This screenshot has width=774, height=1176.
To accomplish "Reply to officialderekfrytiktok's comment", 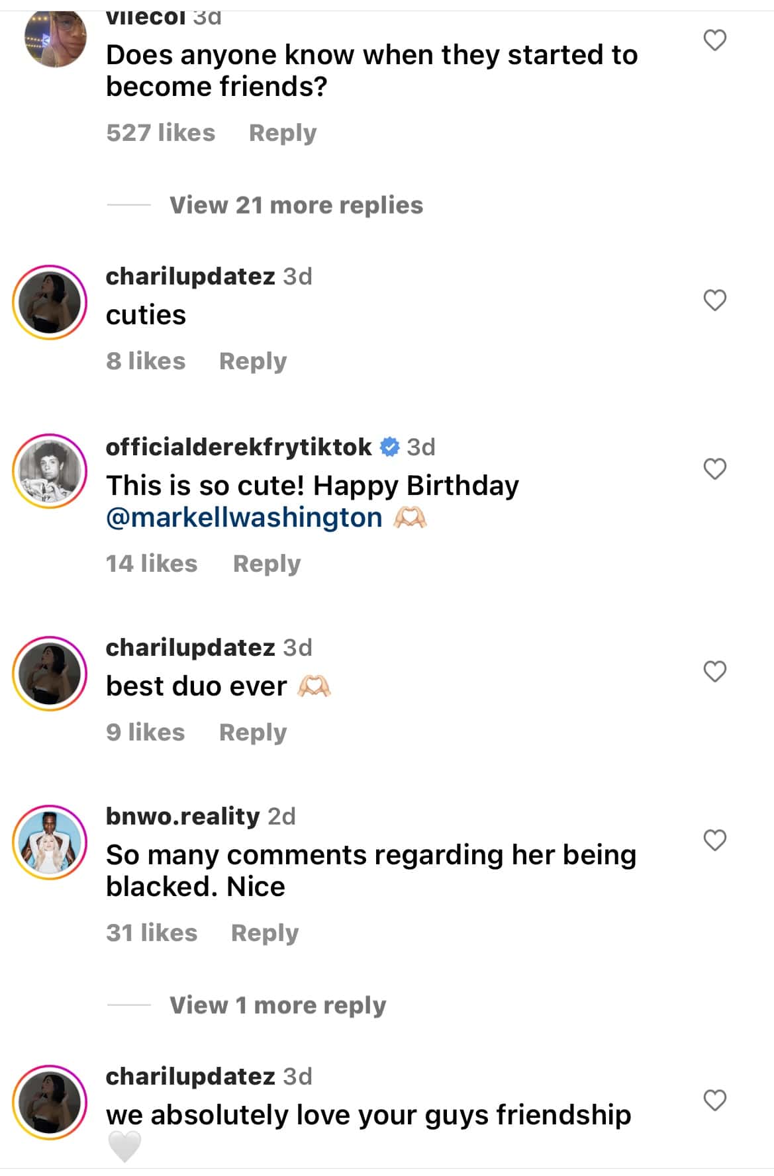I will 266,563.
